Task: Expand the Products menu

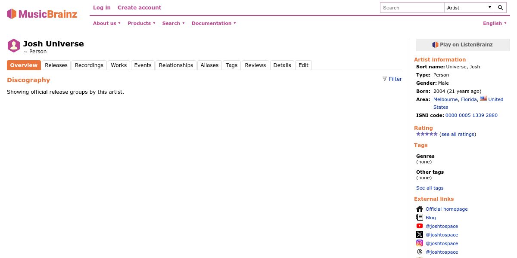Action: pos(141,23)
